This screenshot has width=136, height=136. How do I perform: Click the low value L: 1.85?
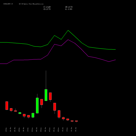tap(69, 9)
